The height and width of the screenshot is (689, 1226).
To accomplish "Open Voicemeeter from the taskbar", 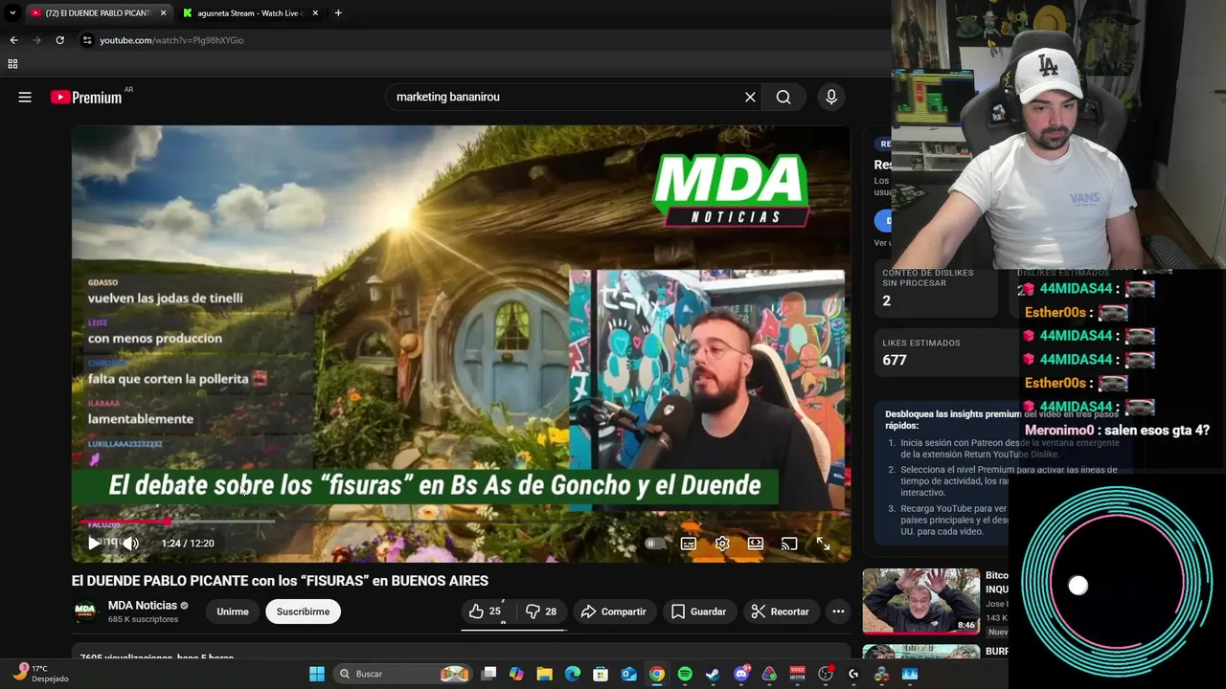I will click(797, 674).
